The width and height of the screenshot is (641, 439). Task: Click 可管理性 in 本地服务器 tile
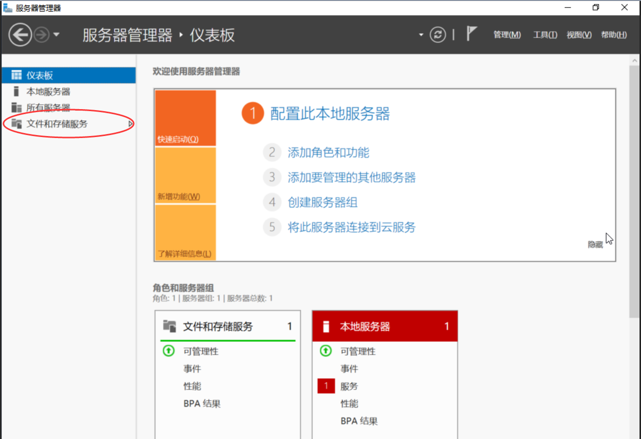point(358,351)
